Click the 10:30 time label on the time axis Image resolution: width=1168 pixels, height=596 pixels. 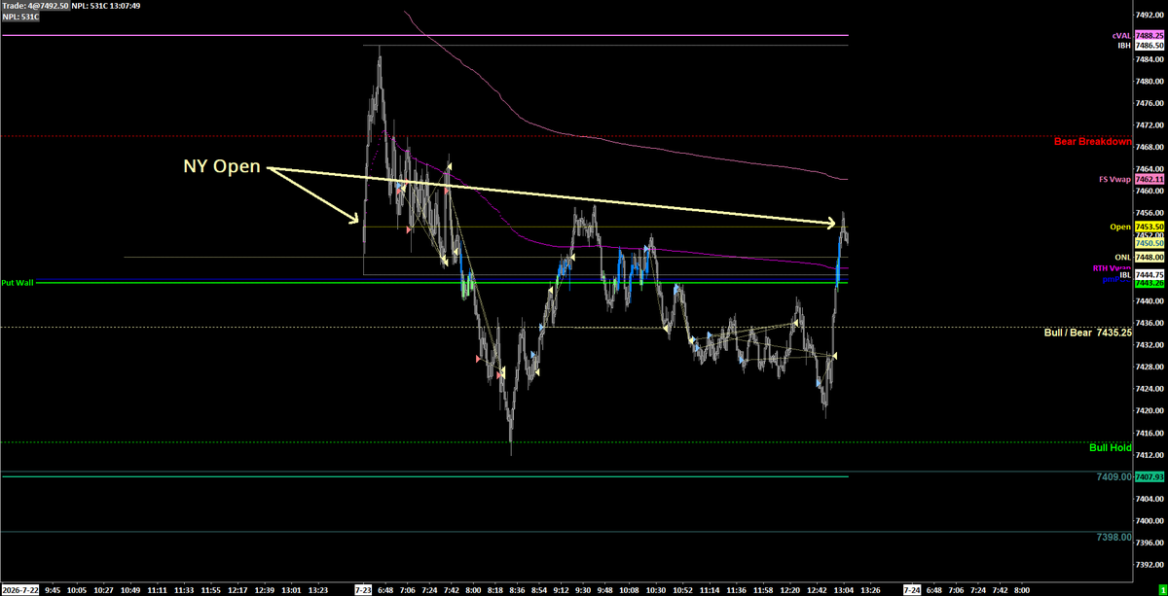pyautogui.click(x=656, y=589)
